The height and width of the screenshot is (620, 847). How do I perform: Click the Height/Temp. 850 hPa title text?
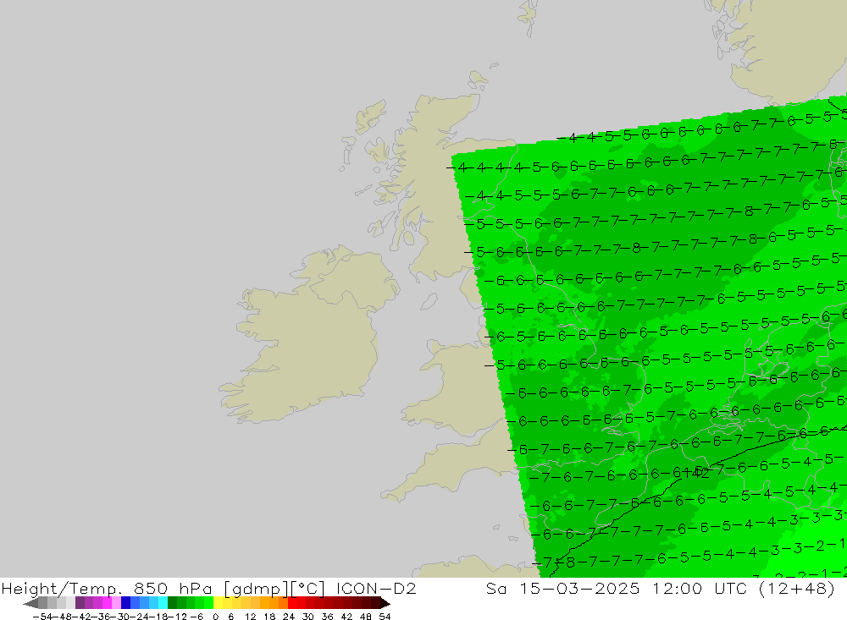click(x=107, y=588)
